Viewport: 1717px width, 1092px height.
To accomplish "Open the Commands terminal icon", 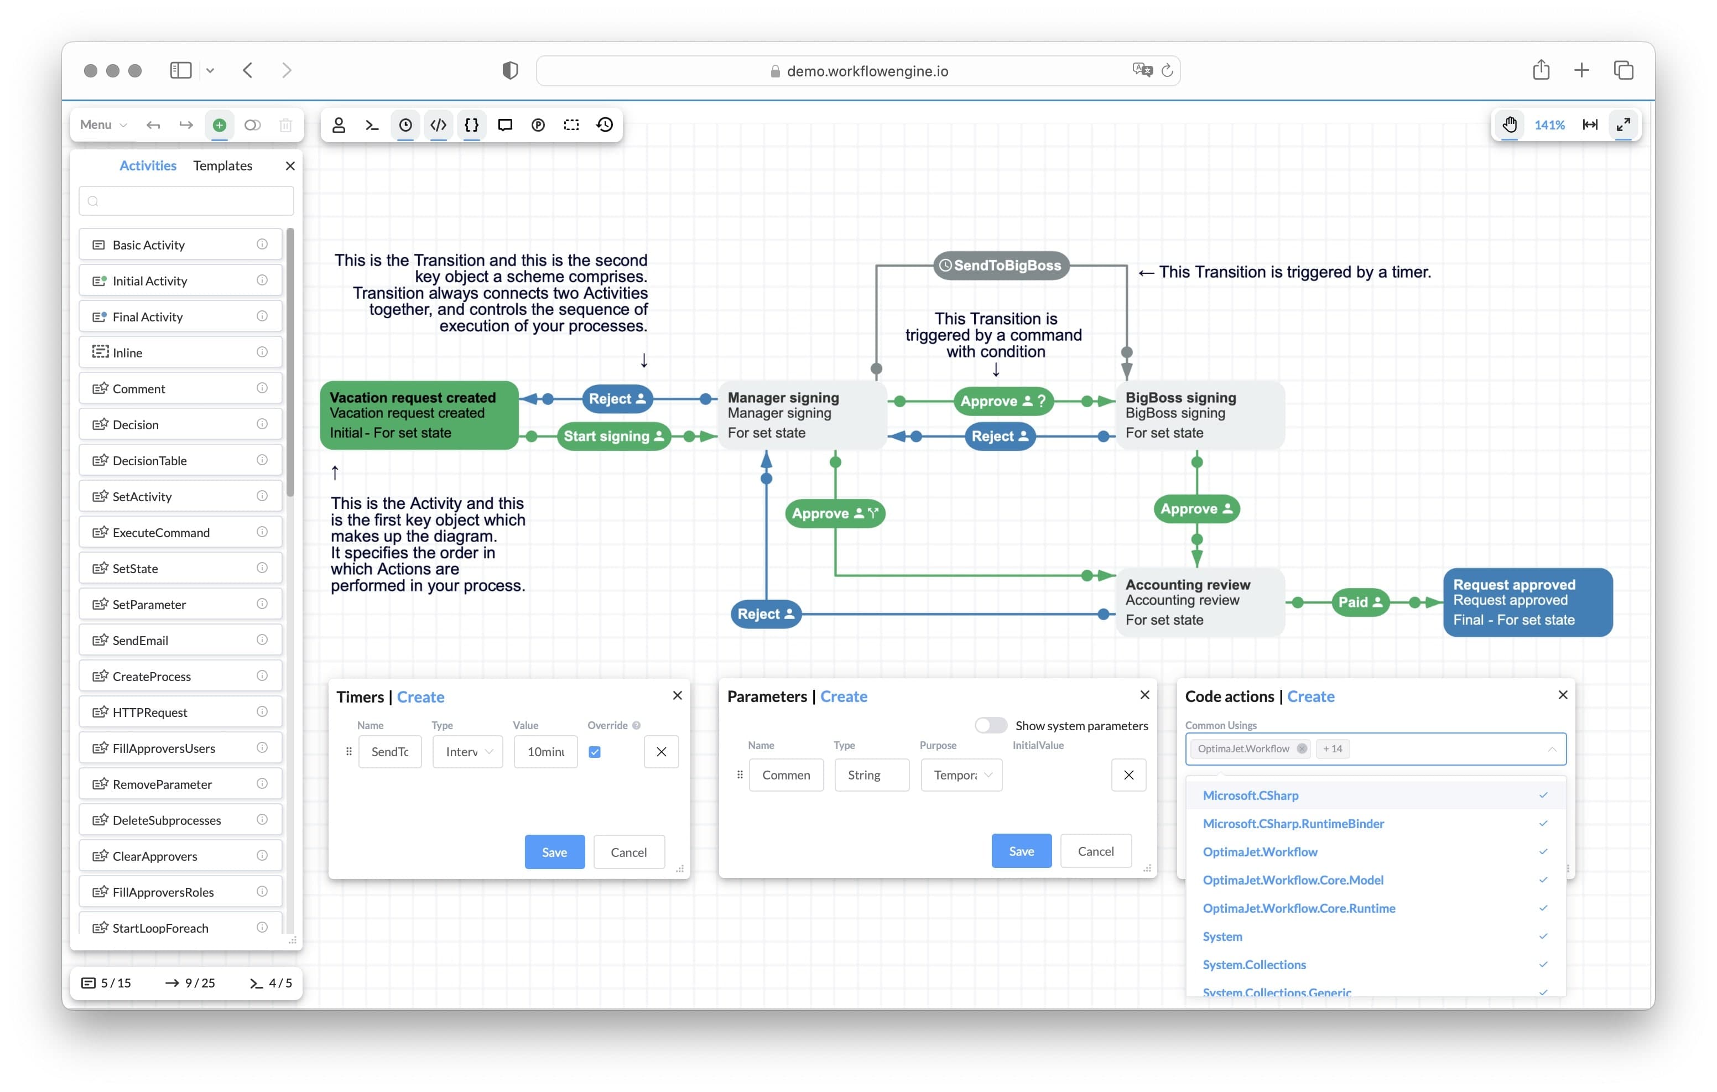I will (x=372, y=125).
